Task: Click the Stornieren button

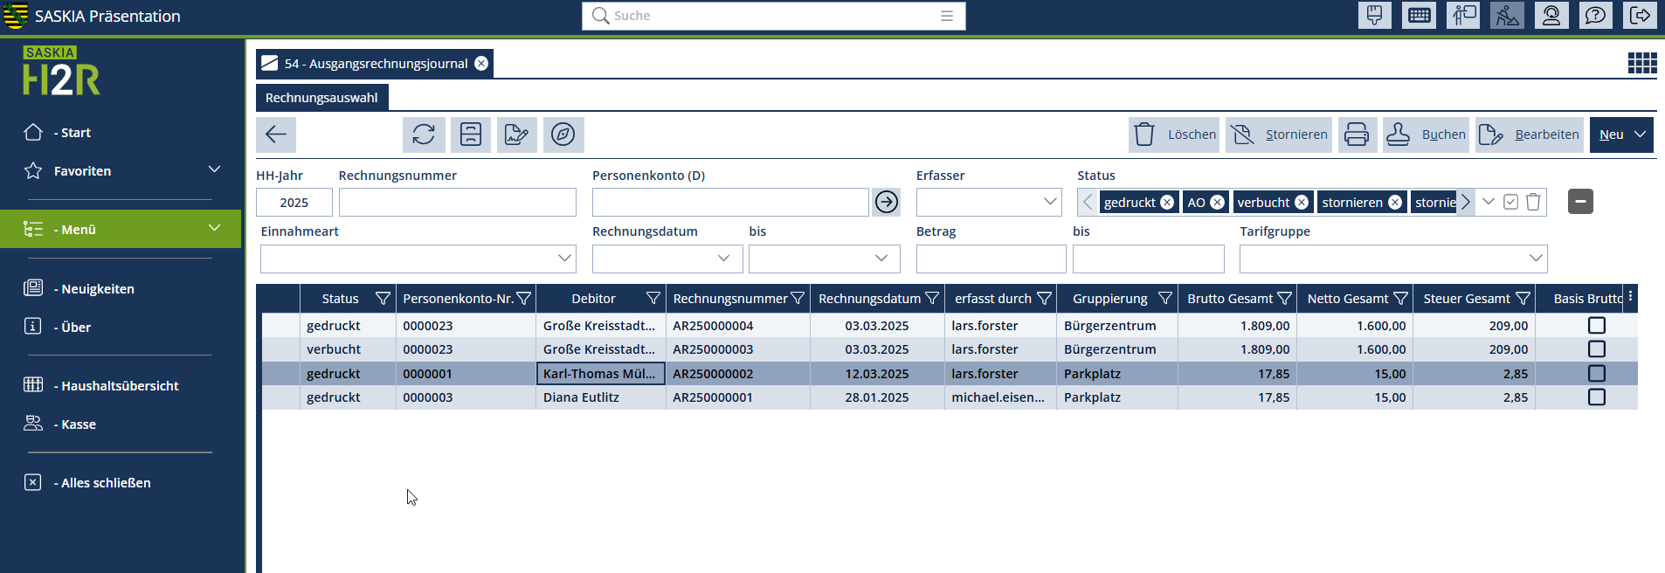Action: 1279,135
